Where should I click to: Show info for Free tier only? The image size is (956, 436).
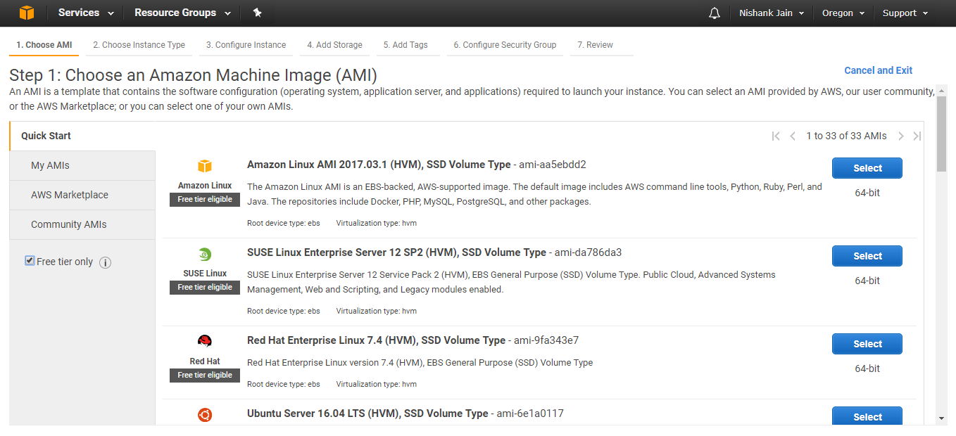[x=106, y=262]
